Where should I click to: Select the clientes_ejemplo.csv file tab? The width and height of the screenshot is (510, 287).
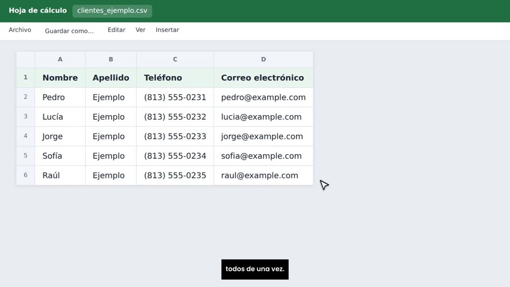tap(112, 11)
